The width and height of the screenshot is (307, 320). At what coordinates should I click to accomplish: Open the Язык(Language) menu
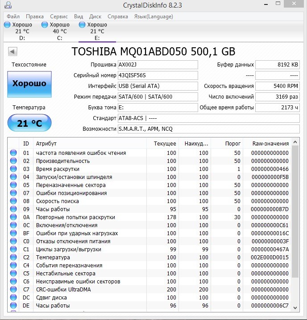[x=153, y=17]
